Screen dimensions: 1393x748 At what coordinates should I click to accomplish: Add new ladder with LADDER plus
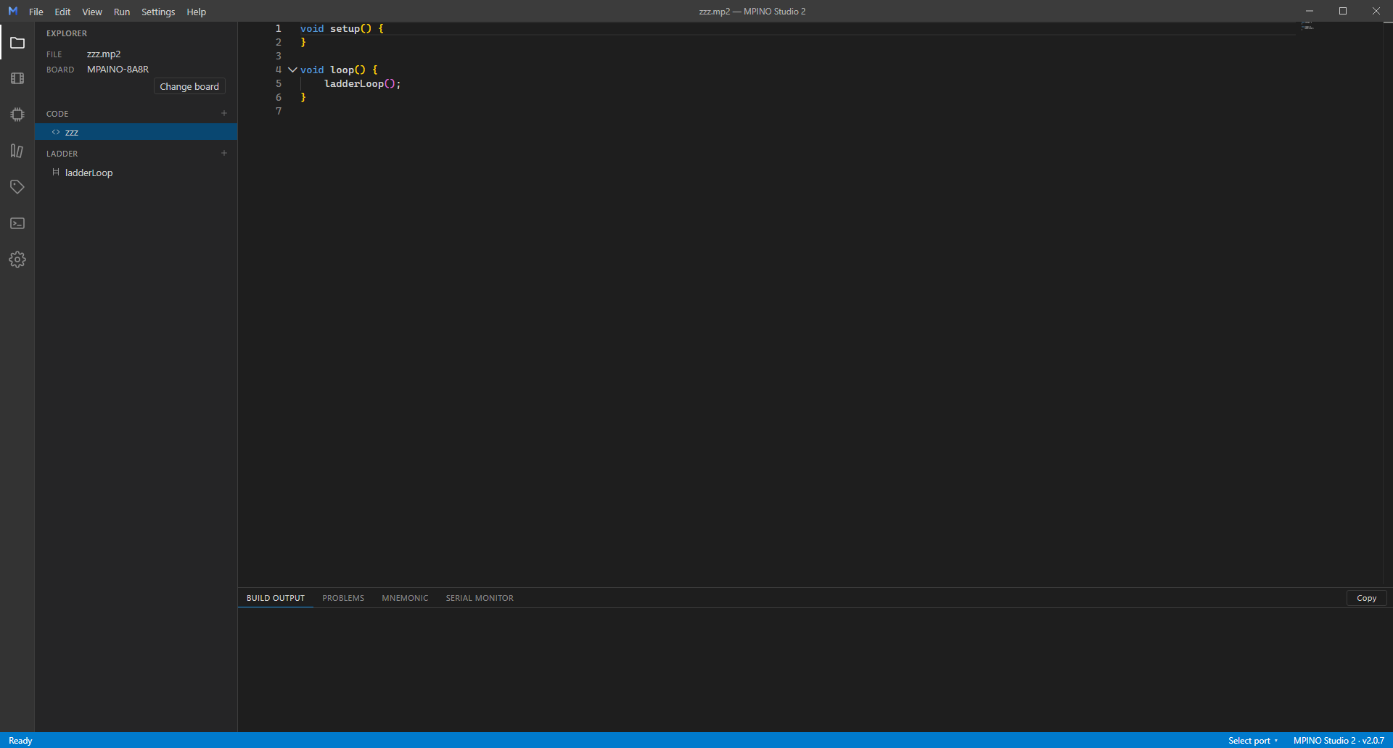point(224,153)
